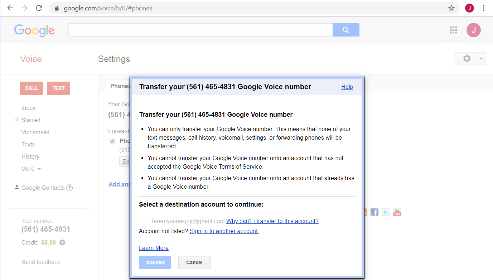Bookmark this page with the star icon
Screen dimensions: 493x280
click(451, 8)
